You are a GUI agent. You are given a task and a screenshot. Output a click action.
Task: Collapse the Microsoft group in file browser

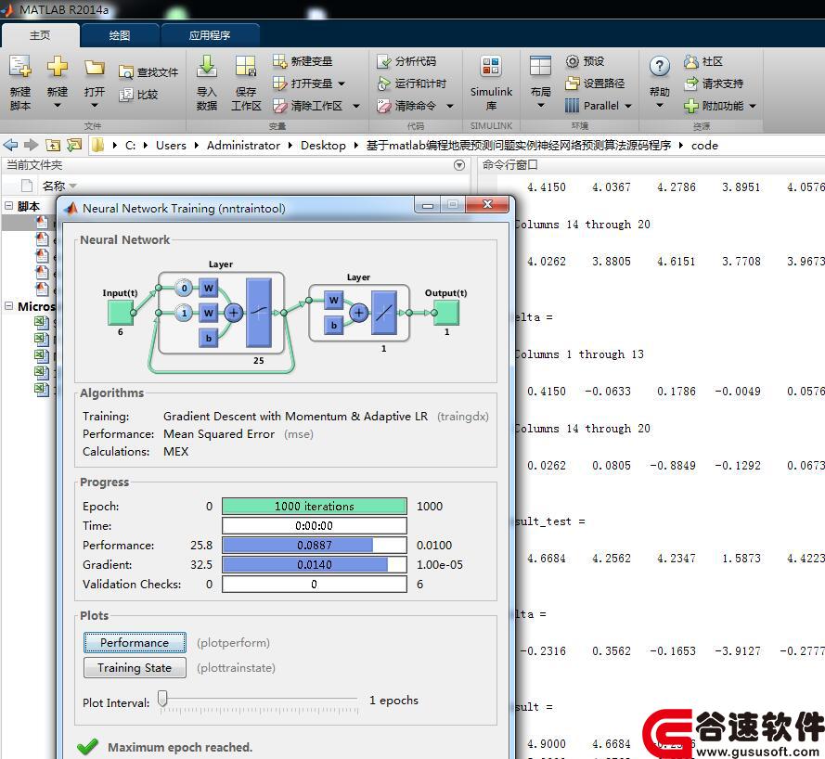coord(9,305)
